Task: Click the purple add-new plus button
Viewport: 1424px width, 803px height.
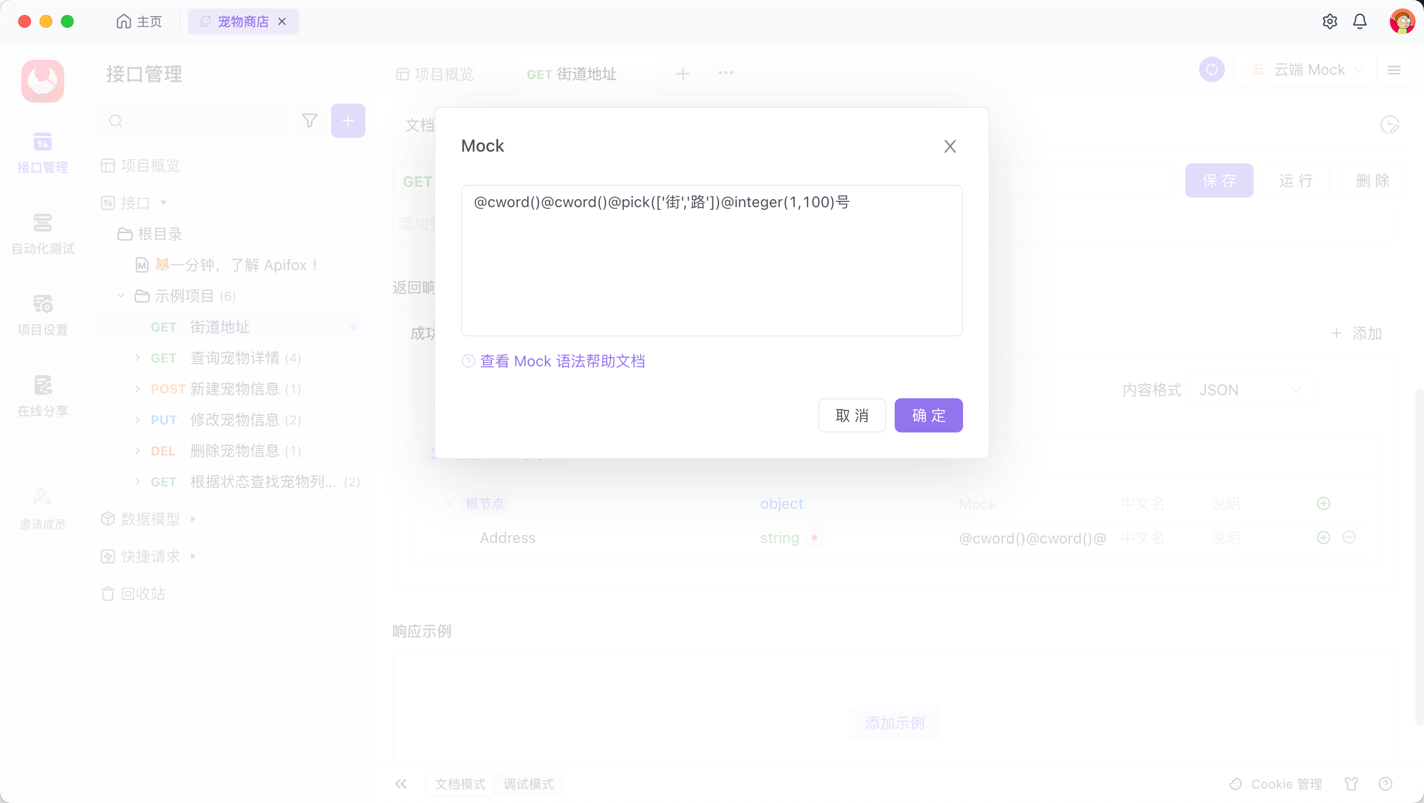Action: tap(348, 121)
